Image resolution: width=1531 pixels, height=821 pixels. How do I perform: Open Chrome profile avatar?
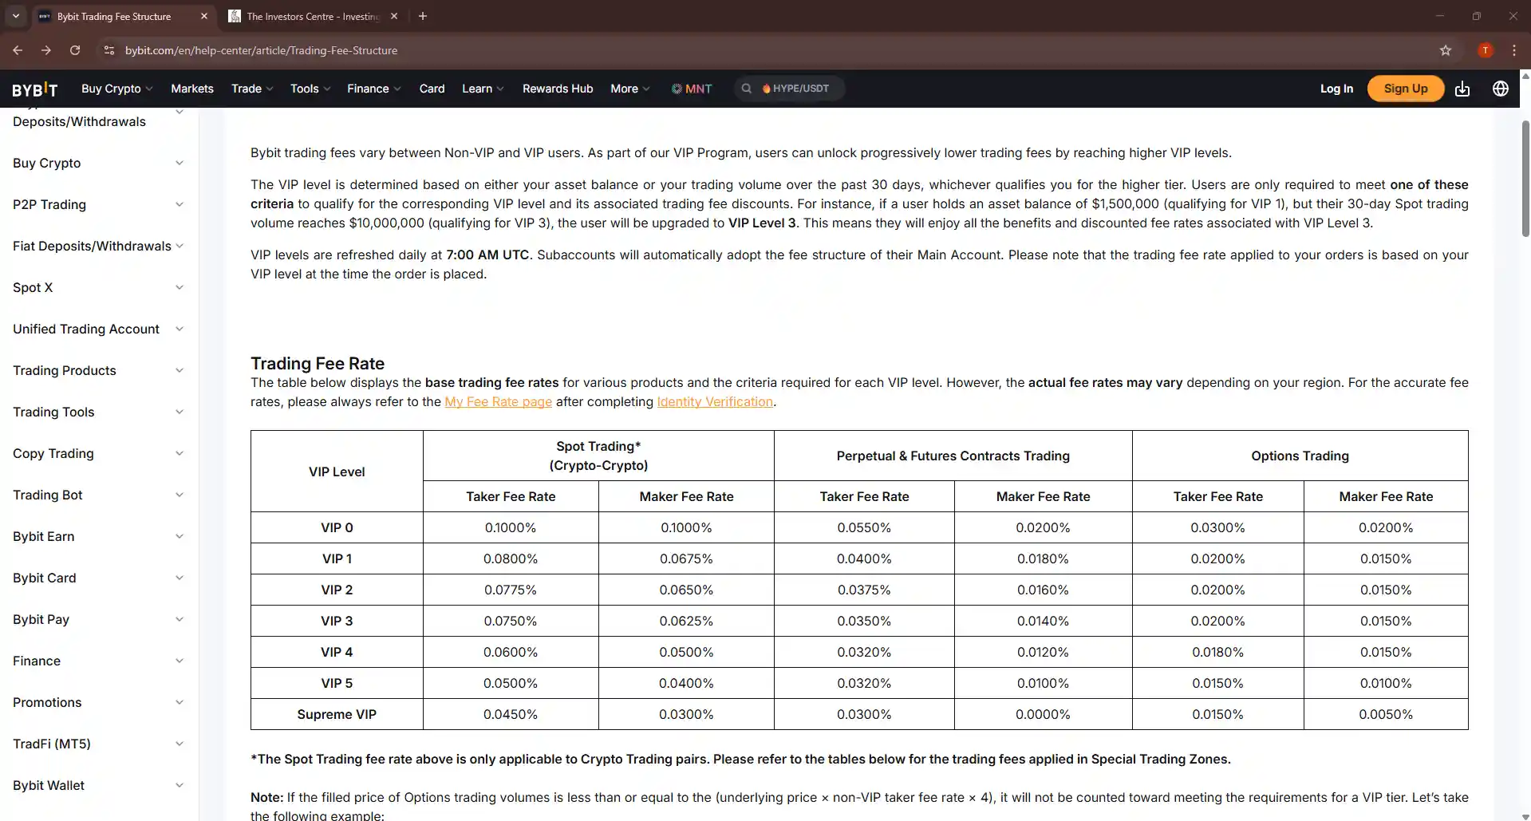pyautogui.click(x=1485, y=50)
